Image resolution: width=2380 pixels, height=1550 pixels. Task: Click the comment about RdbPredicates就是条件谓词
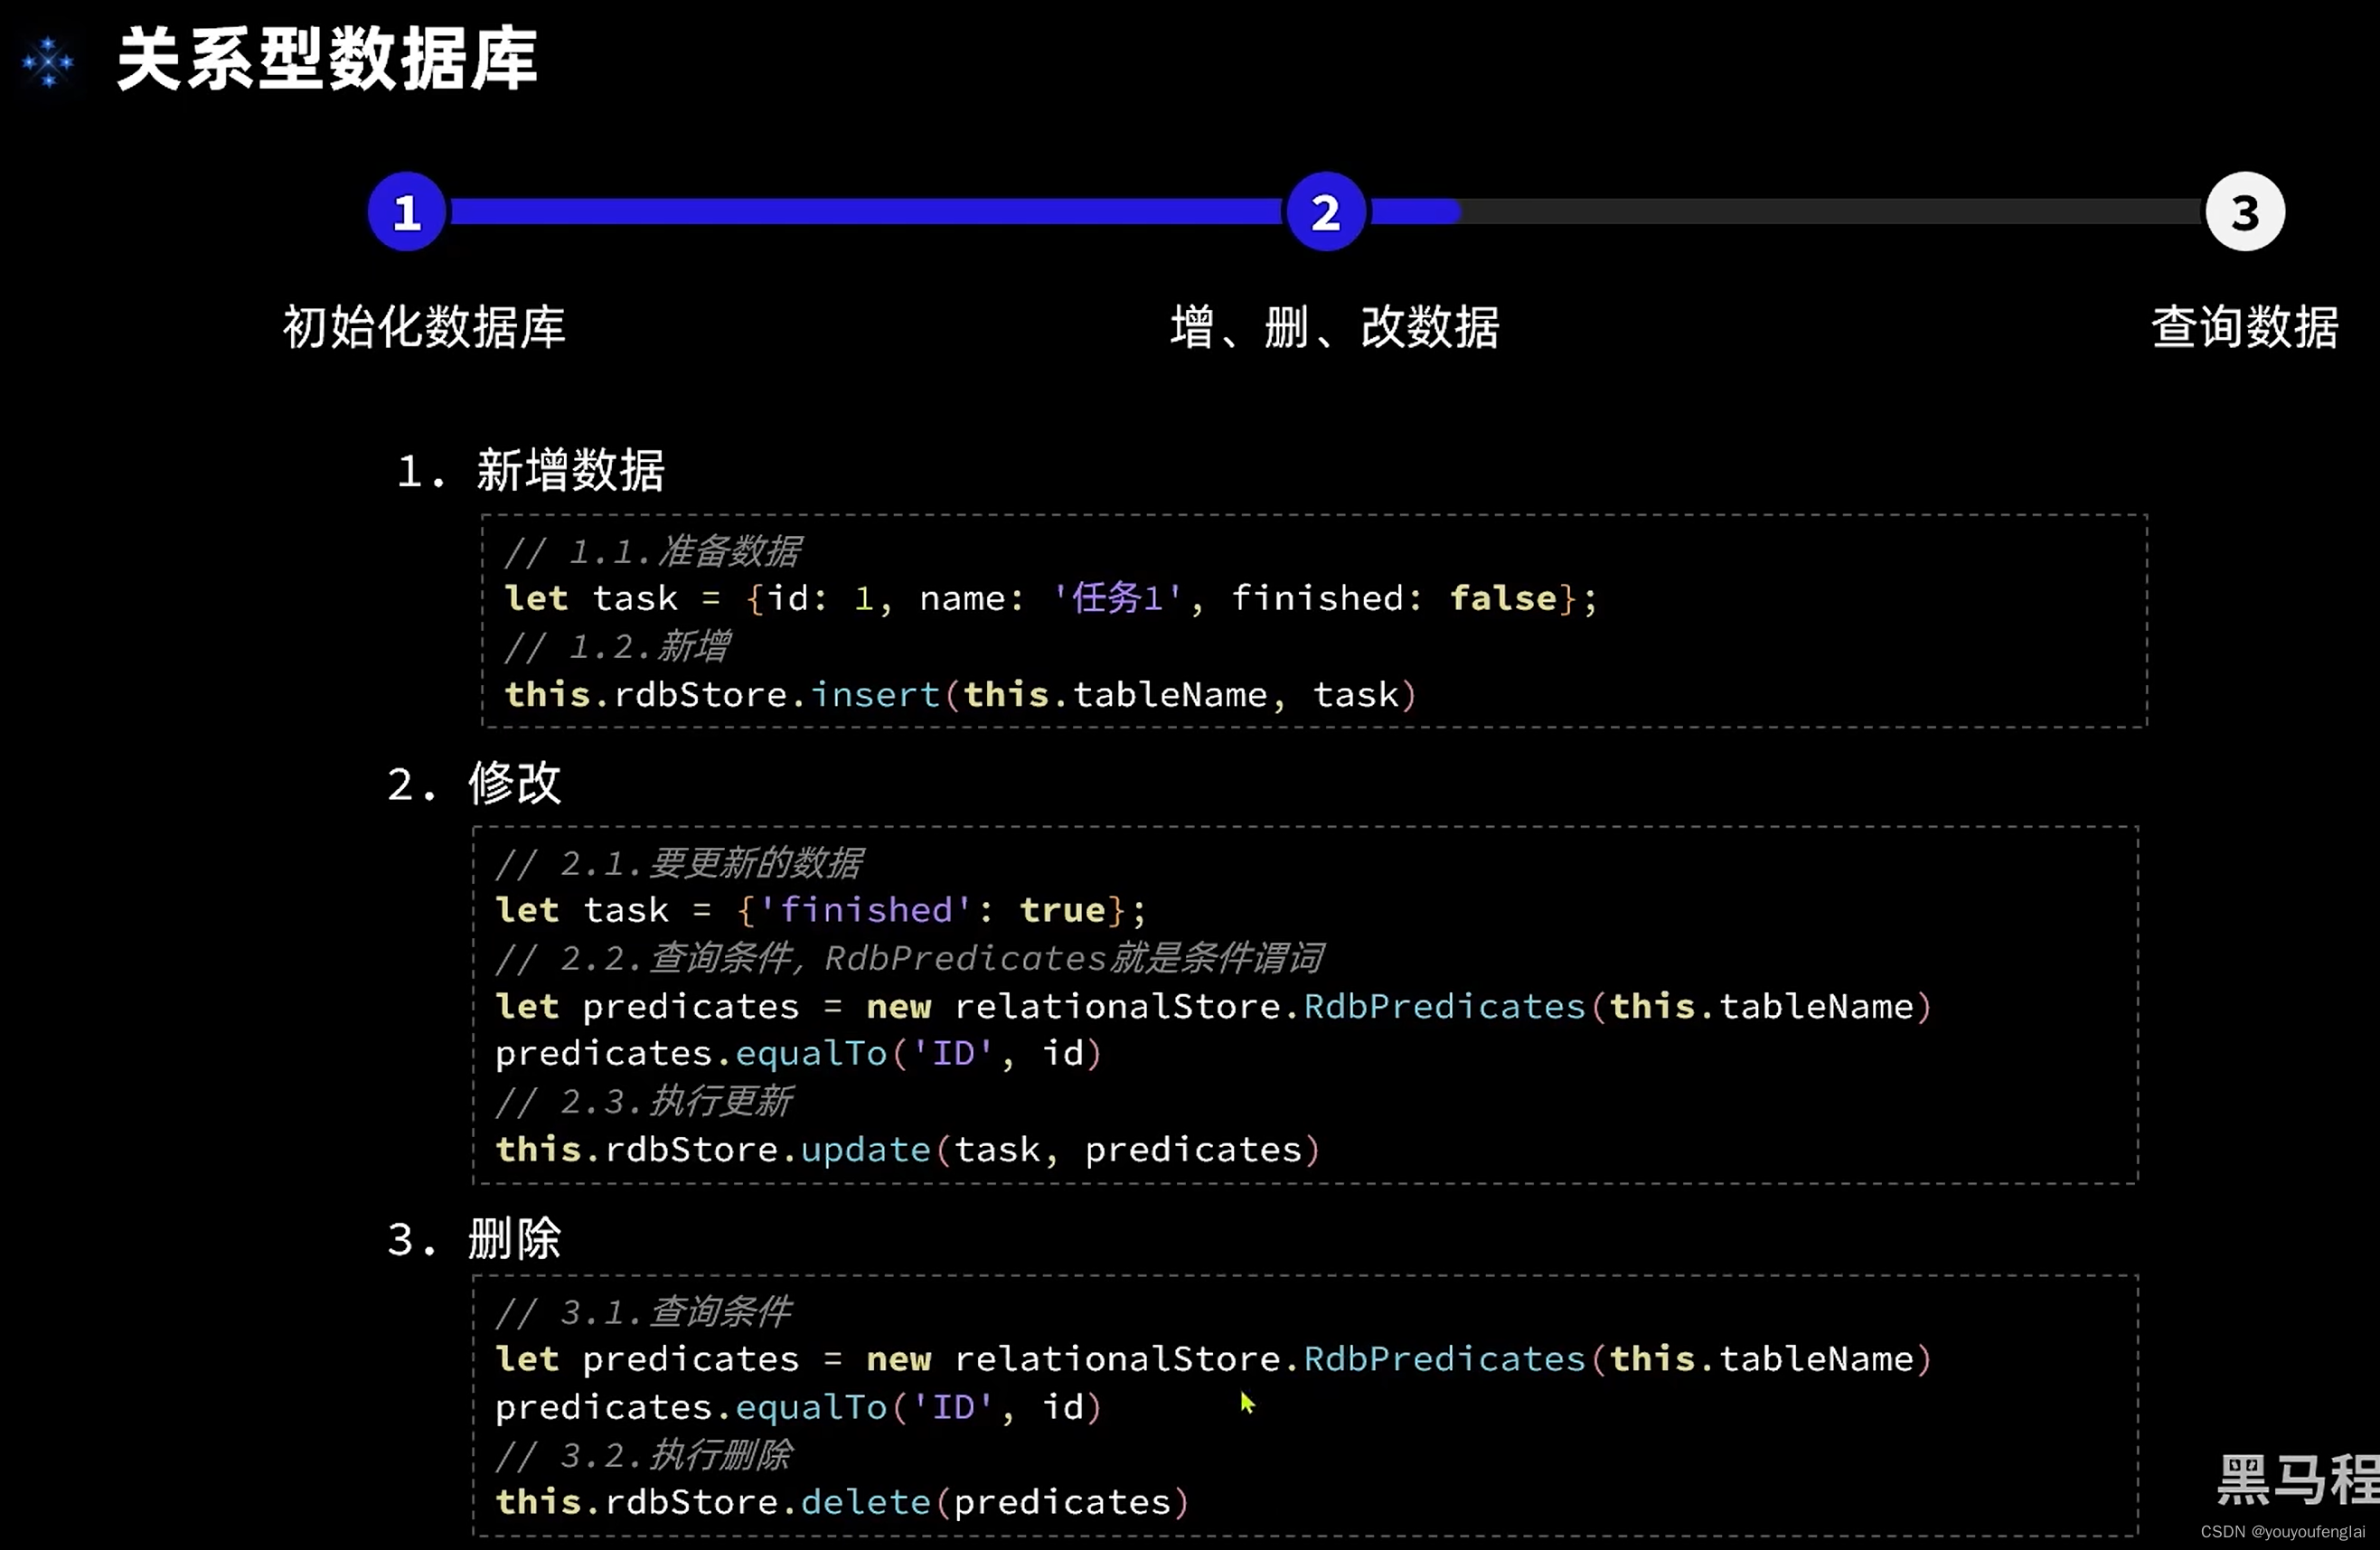coord(909,958)
